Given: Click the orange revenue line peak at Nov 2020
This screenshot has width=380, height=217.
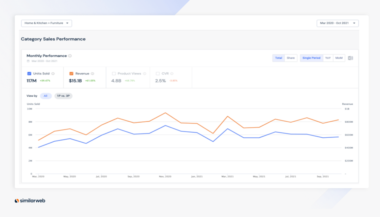Looking at the screenshot, I should click(x=166, y=113).
